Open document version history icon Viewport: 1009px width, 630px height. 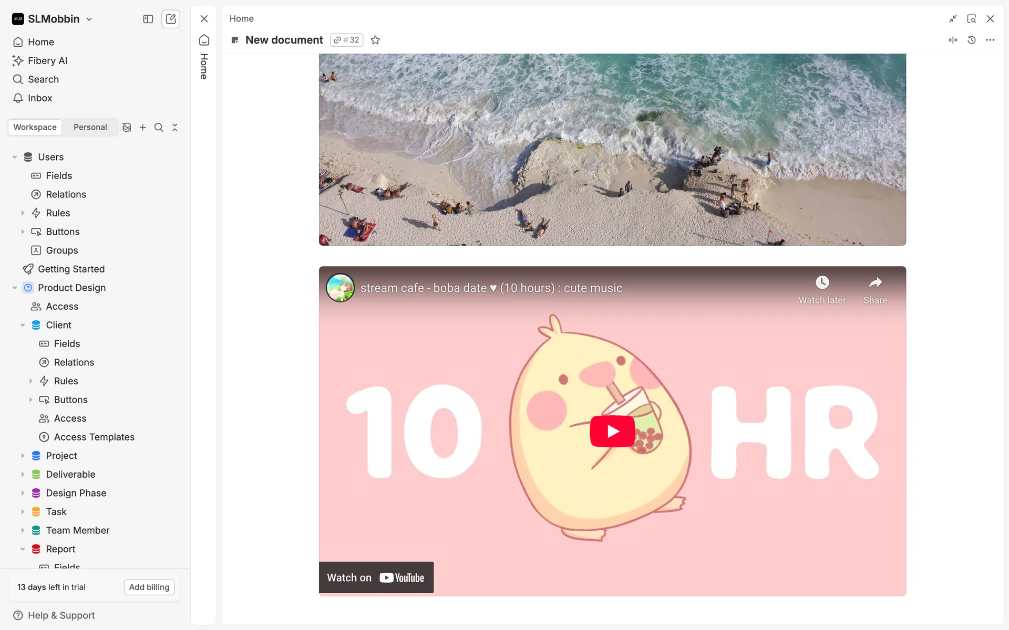click(972, 40)
